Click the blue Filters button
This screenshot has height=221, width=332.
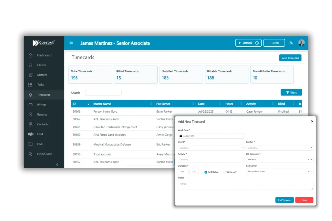291,93
